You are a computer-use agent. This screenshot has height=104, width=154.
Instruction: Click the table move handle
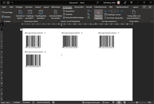click(21, 30)
